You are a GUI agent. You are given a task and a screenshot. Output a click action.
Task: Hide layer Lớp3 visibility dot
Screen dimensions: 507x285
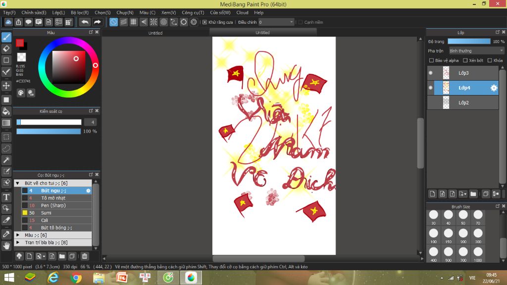click(430, 73)
